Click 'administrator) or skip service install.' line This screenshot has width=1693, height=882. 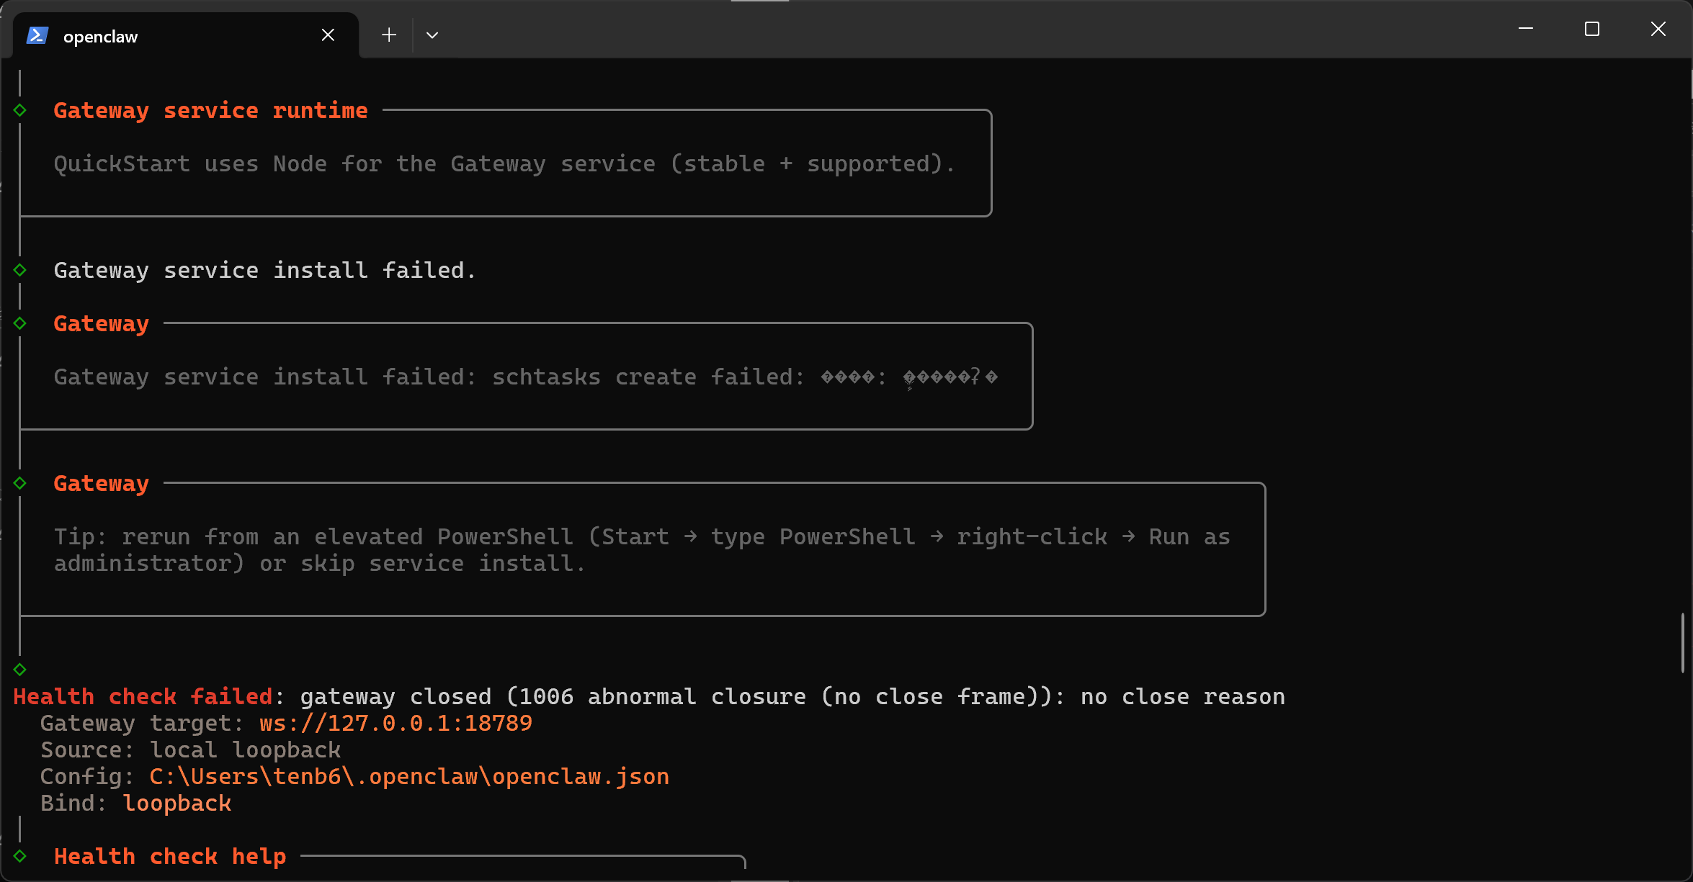coord(319,564)
